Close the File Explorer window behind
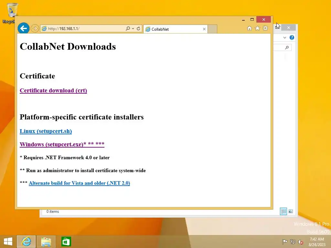The height and width of the screenshot is (248, 331). [x=289, y=28]
